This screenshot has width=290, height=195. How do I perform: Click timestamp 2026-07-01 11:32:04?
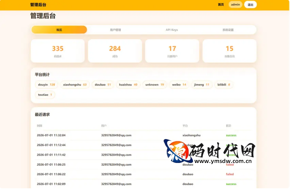pos(51,135)
